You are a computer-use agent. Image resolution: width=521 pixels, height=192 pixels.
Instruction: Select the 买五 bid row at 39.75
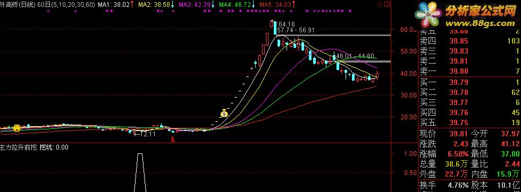pos(469,123)
